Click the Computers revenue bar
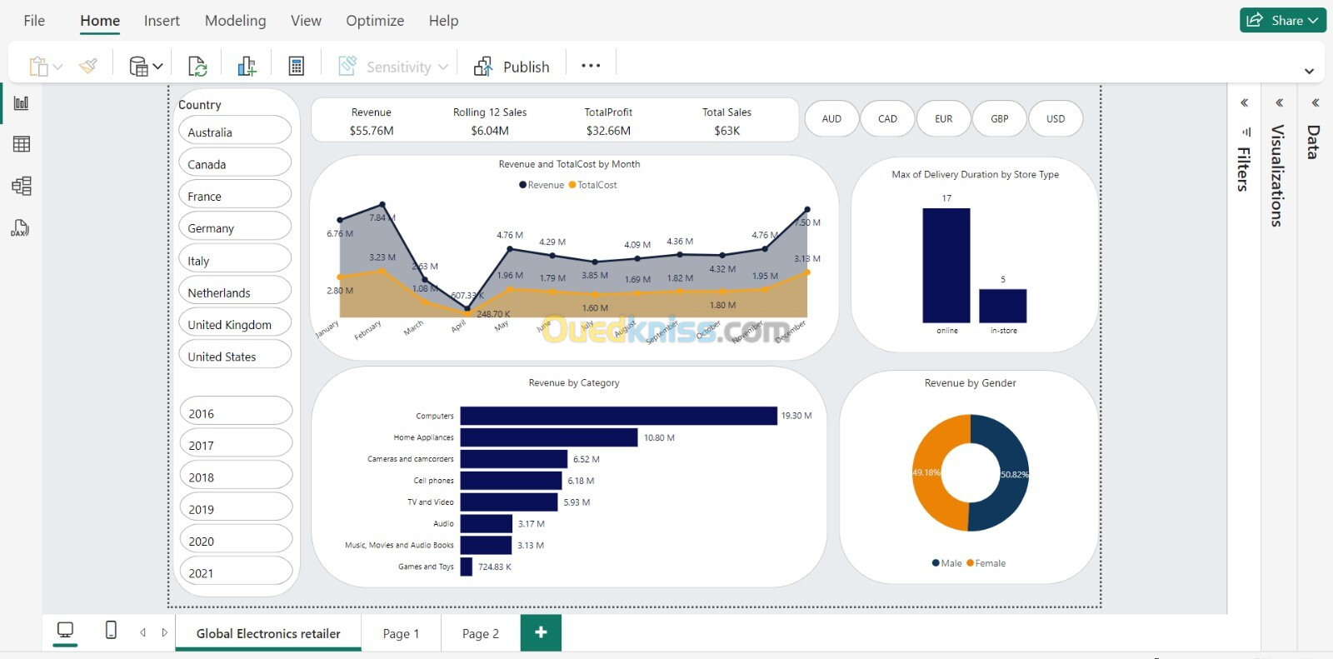1333x659 pixels. 618,416
